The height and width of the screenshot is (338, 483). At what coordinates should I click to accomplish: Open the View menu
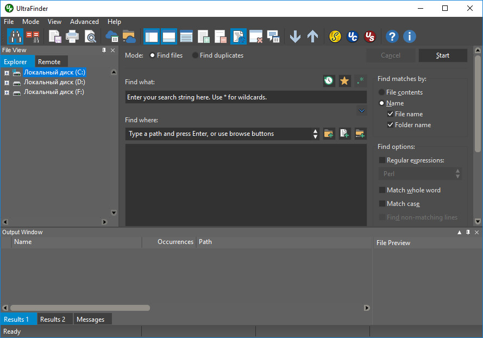coord(54,22)
